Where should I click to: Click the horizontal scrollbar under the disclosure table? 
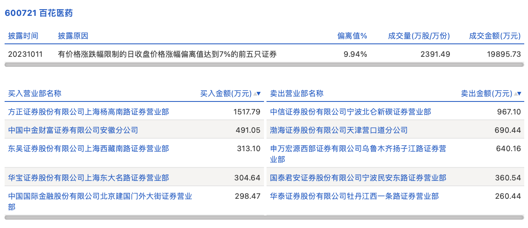pos(264,65)
